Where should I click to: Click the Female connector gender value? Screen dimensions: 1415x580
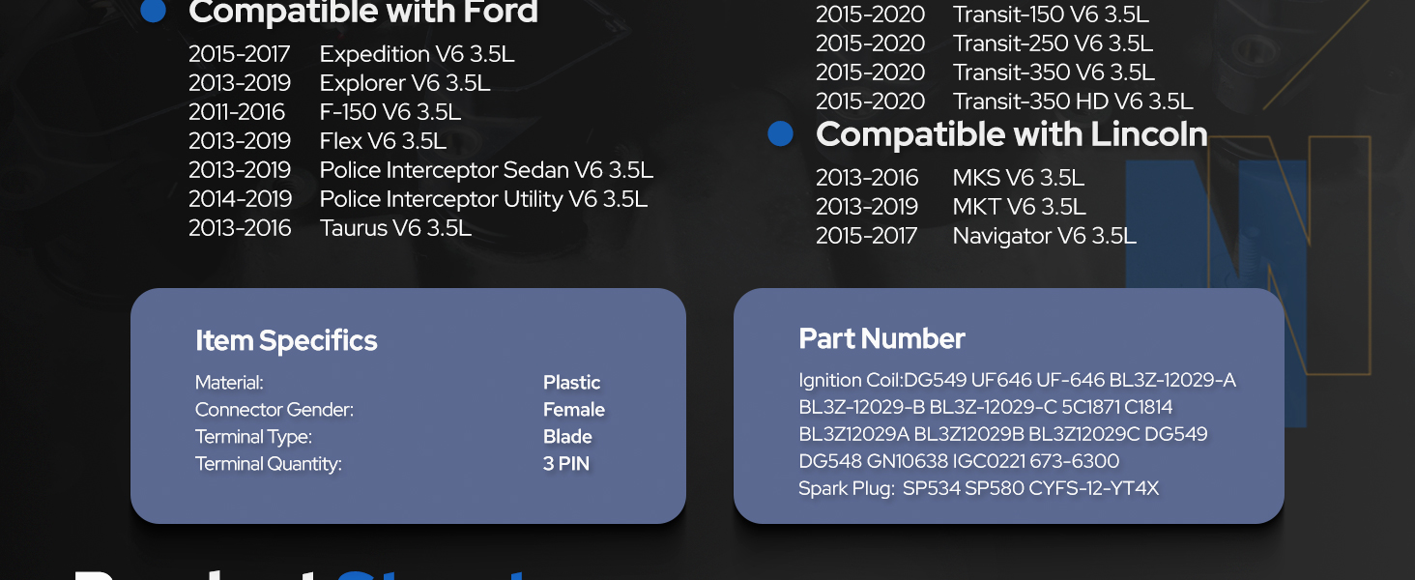(573, 410)
